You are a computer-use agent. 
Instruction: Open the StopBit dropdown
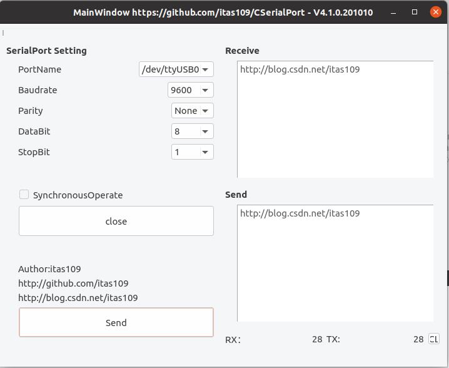click(193, 152)
